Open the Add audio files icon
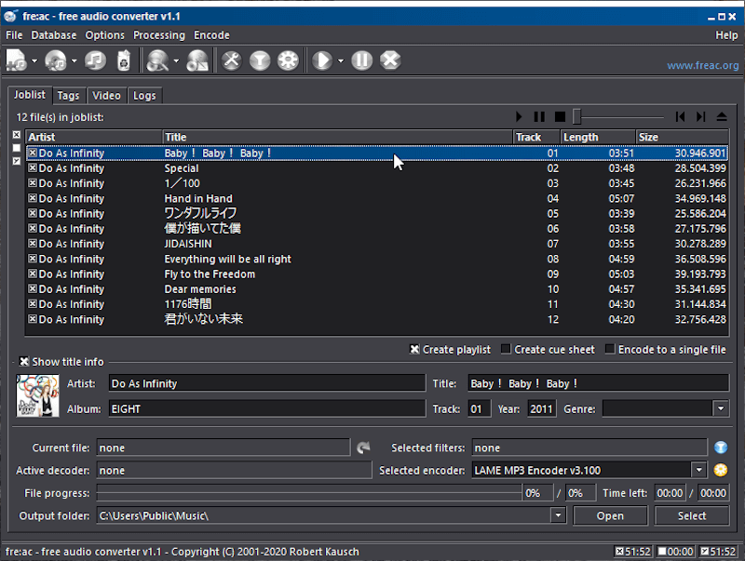This screenshot has height=561, width=745. point(16,60)
